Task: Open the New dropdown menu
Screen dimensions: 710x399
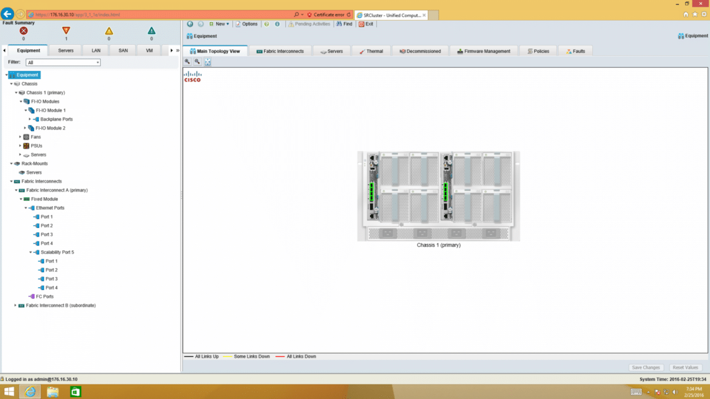Action: [x=219, y=24]
